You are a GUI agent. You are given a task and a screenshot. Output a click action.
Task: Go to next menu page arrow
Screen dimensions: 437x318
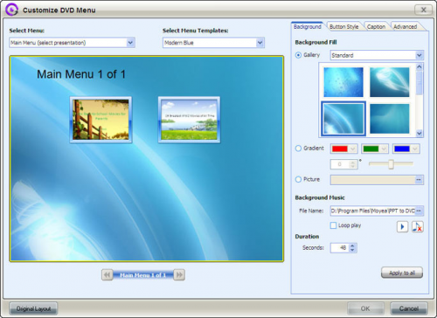click(179, 274)
